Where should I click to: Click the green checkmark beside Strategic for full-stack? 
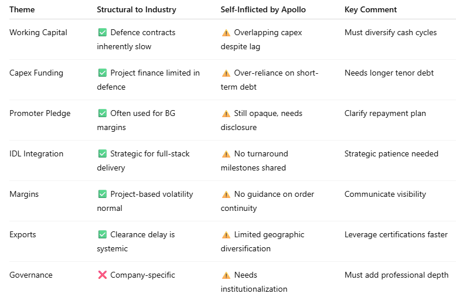coord(103,154)
